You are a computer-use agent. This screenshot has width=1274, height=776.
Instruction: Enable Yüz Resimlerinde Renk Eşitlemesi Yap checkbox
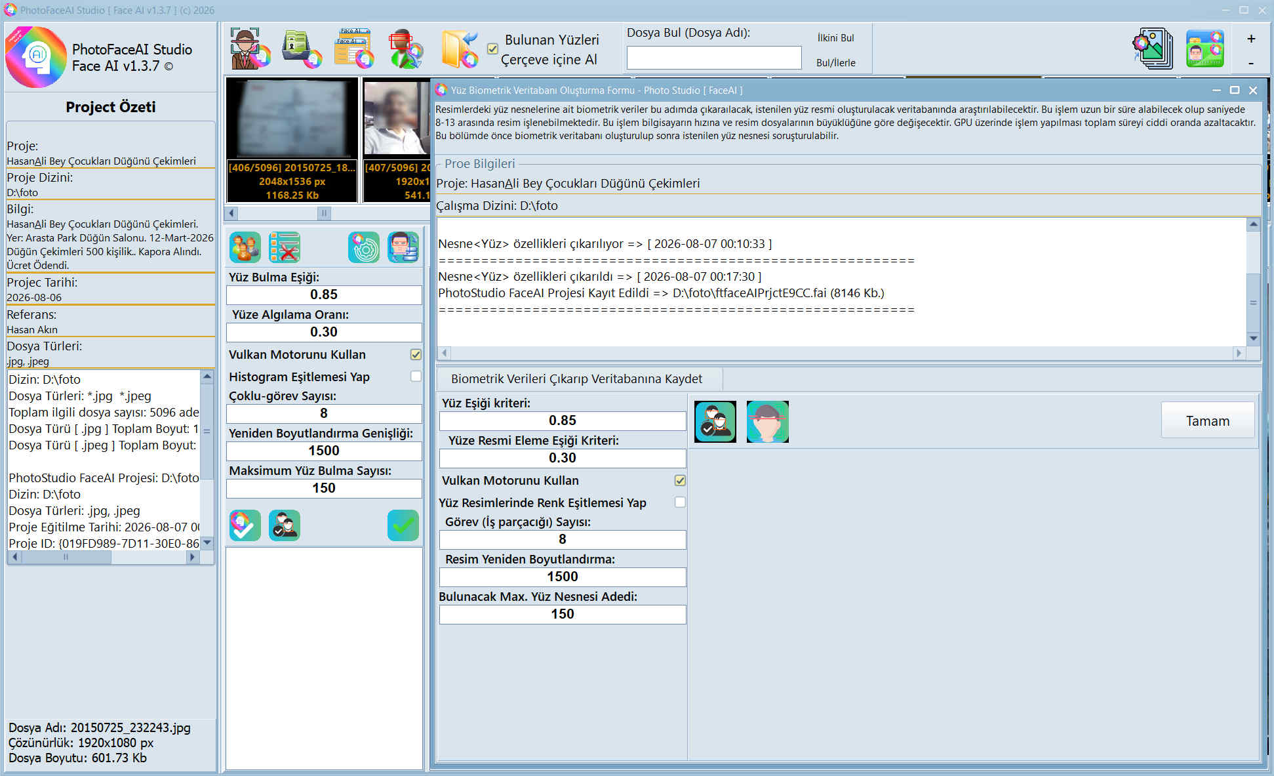680,502
